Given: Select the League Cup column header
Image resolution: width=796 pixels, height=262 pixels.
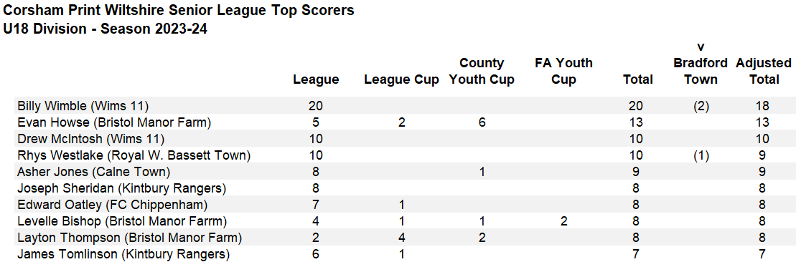Looking at the screenshot, I should pyautogui.click(x=401, y=80).
